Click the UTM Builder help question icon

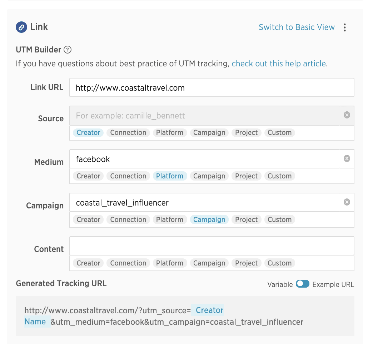(68, 50)
